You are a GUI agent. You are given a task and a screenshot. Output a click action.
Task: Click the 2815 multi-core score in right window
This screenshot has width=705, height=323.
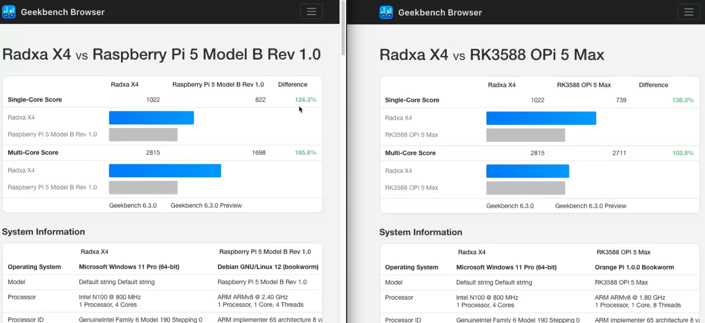click(537, 153)
